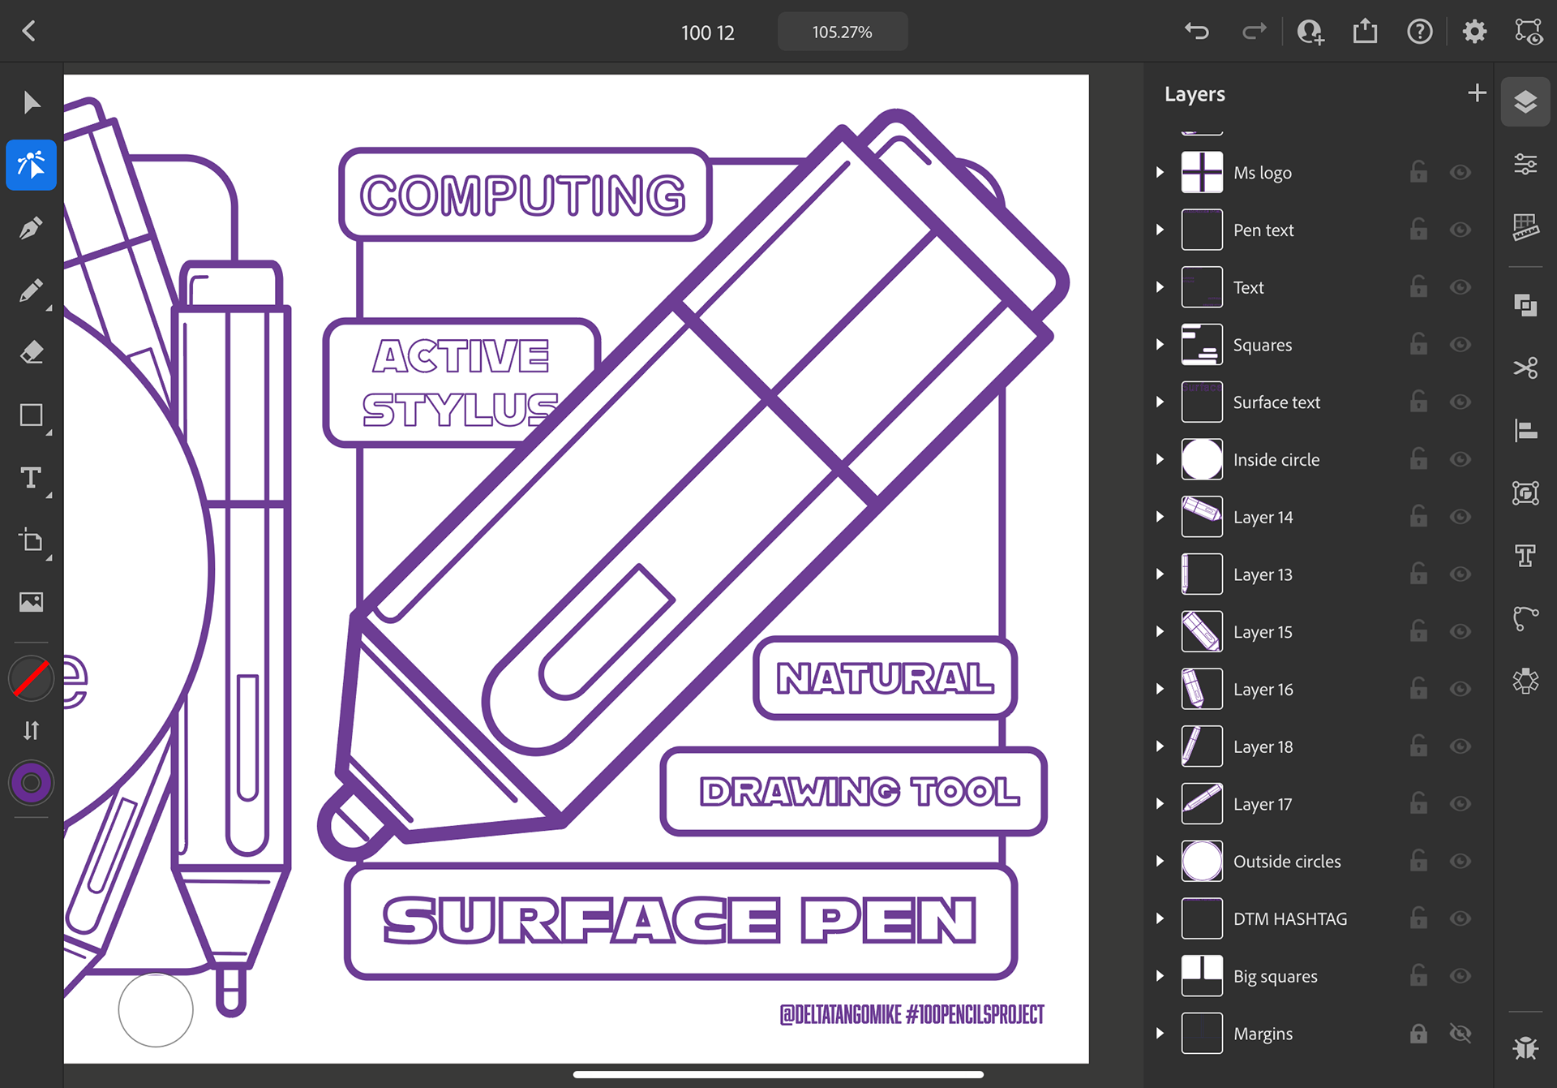This screenshot has height=1088, width=1557.
Task: Open the Properties panel sliders icon
Action: [1525, 165]
